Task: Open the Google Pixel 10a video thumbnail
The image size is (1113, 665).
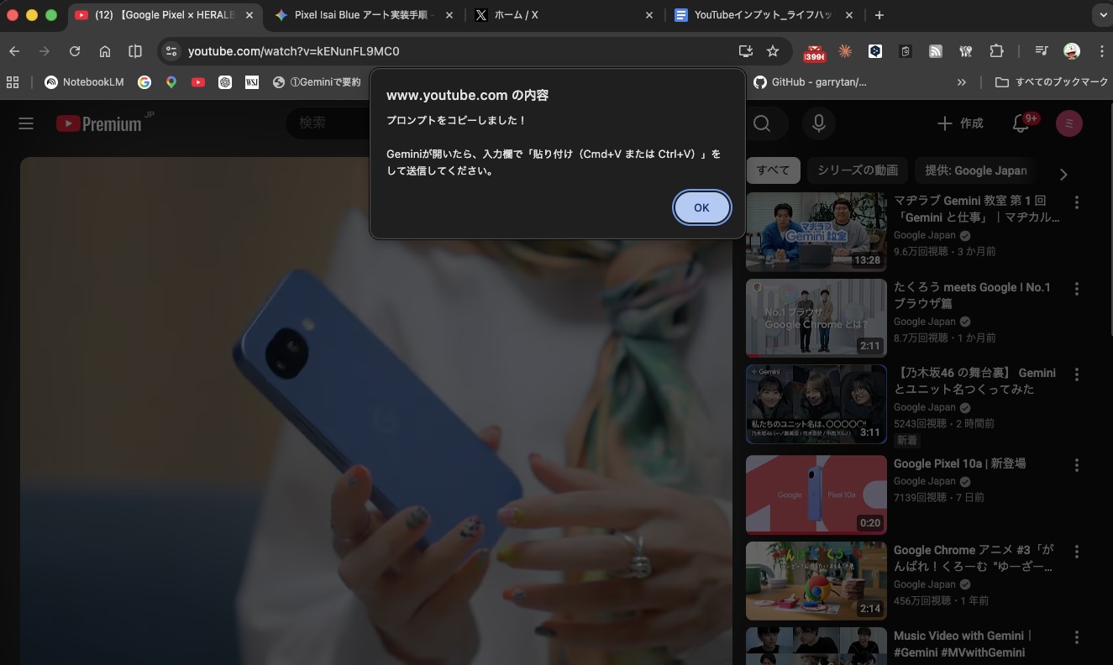Action: (x=816, y=495)
